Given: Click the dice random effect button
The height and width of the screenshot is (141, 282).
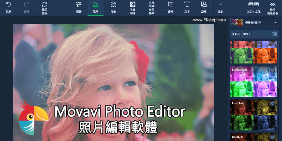Looking at the screenshot, I should pyautogui.click(x=274, y=34).
